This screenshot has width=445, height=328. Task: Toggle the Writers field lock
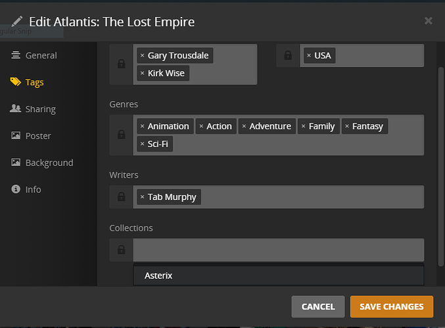coord(121,197)
